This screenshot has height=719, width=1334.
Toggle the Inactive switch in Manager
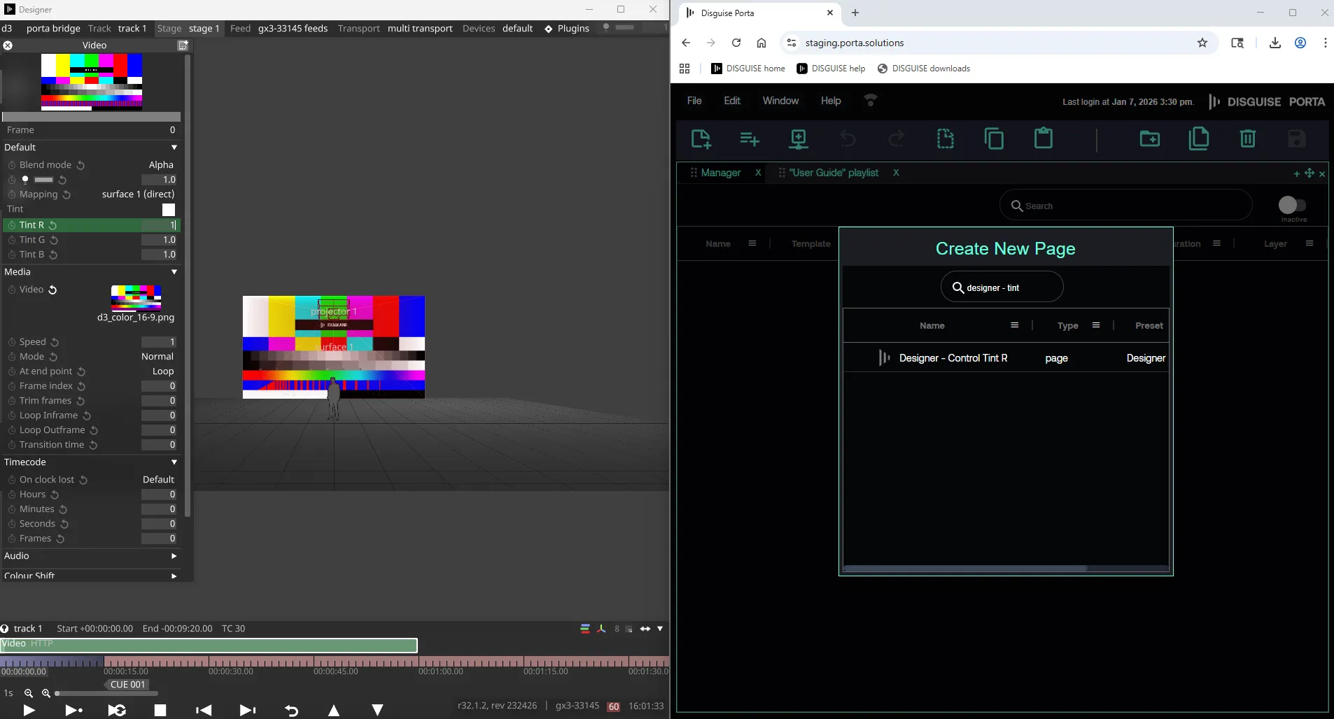(1292, 205)
